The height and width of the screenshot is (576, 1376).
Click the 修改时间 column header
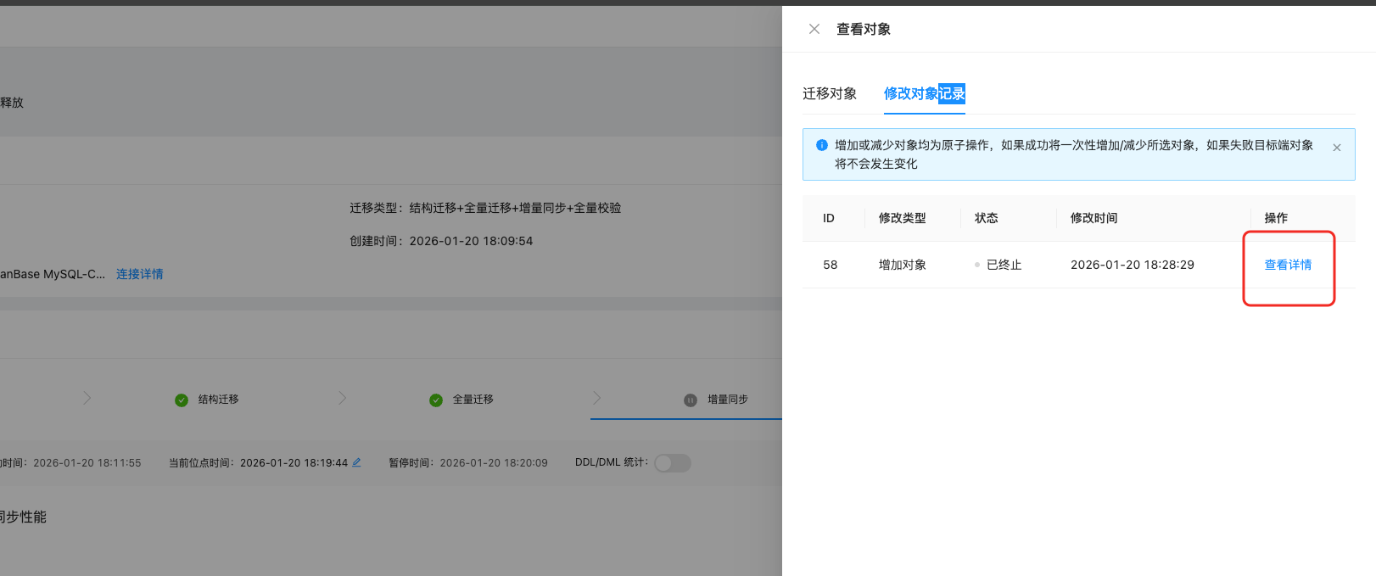pos(1094,218)
